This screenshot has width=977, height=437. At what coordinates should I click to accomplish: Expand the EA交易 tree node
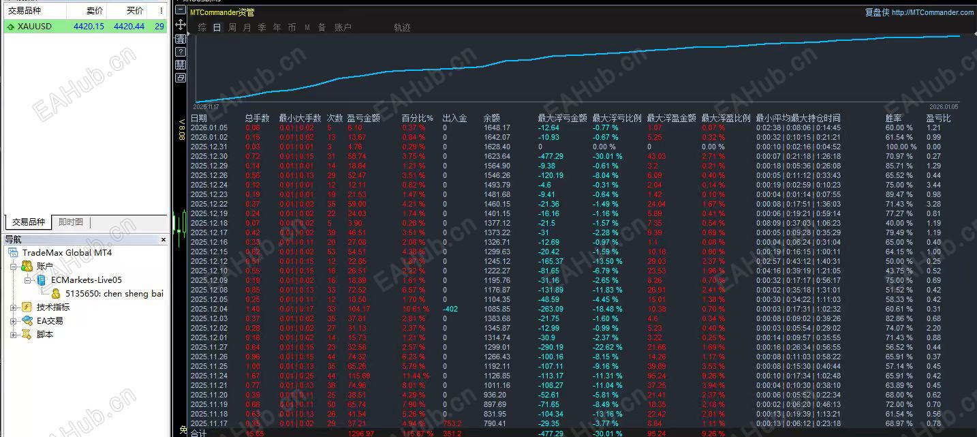tap(14, 321)
